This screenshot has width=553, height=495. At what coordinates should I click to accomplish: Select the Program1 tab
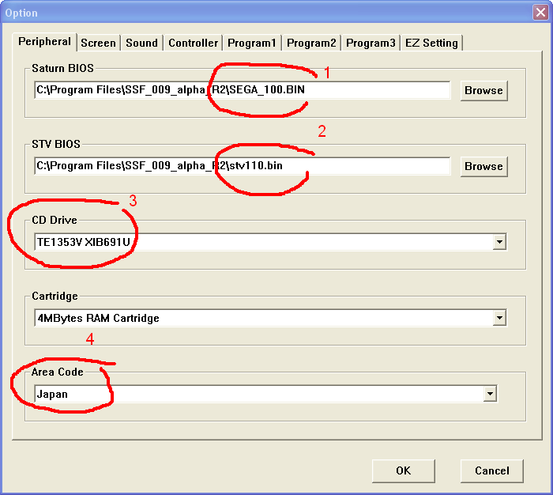251,43
